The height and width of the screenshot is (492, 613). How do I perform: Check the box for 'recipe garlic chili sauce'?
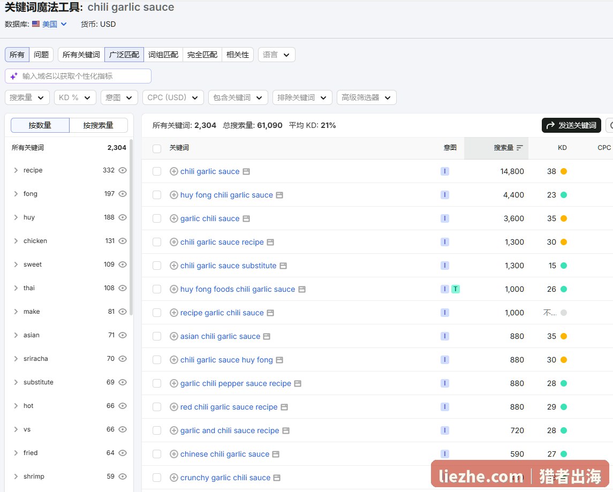tap(157, 313)
